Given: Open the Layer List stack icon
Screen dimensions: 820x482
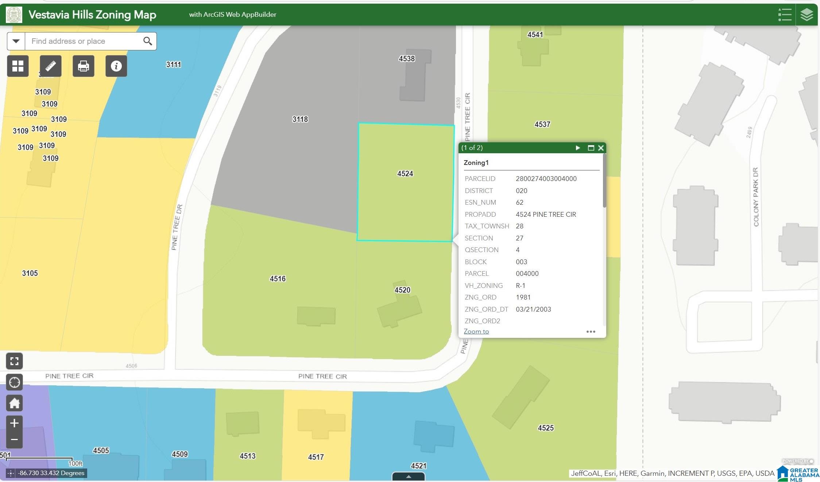Looking at the screenshot, I should click(x=807, y=15).
